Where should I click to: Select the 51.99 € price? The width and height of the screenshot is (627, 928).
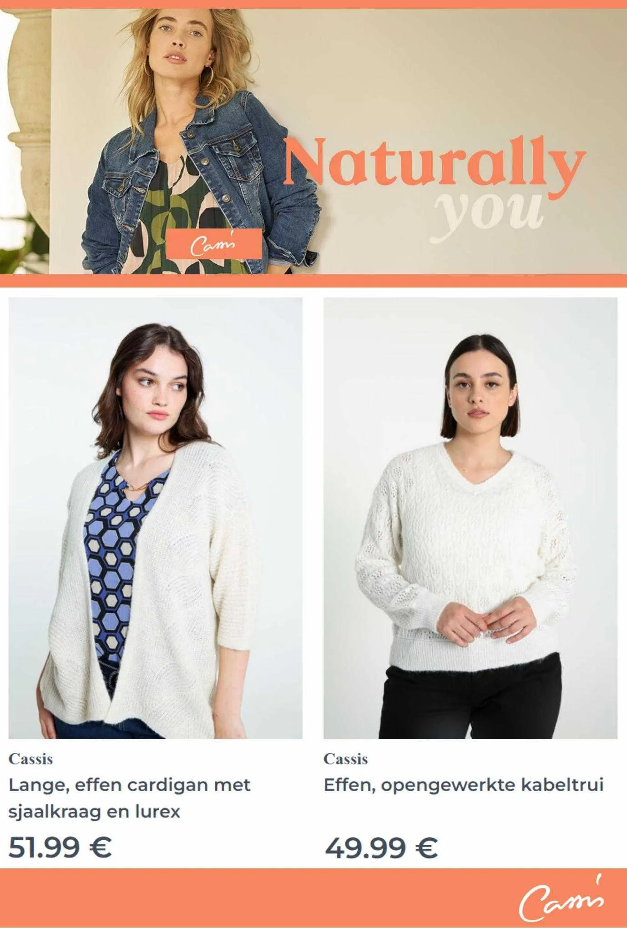pyautogui.click(x=60, y=847)
